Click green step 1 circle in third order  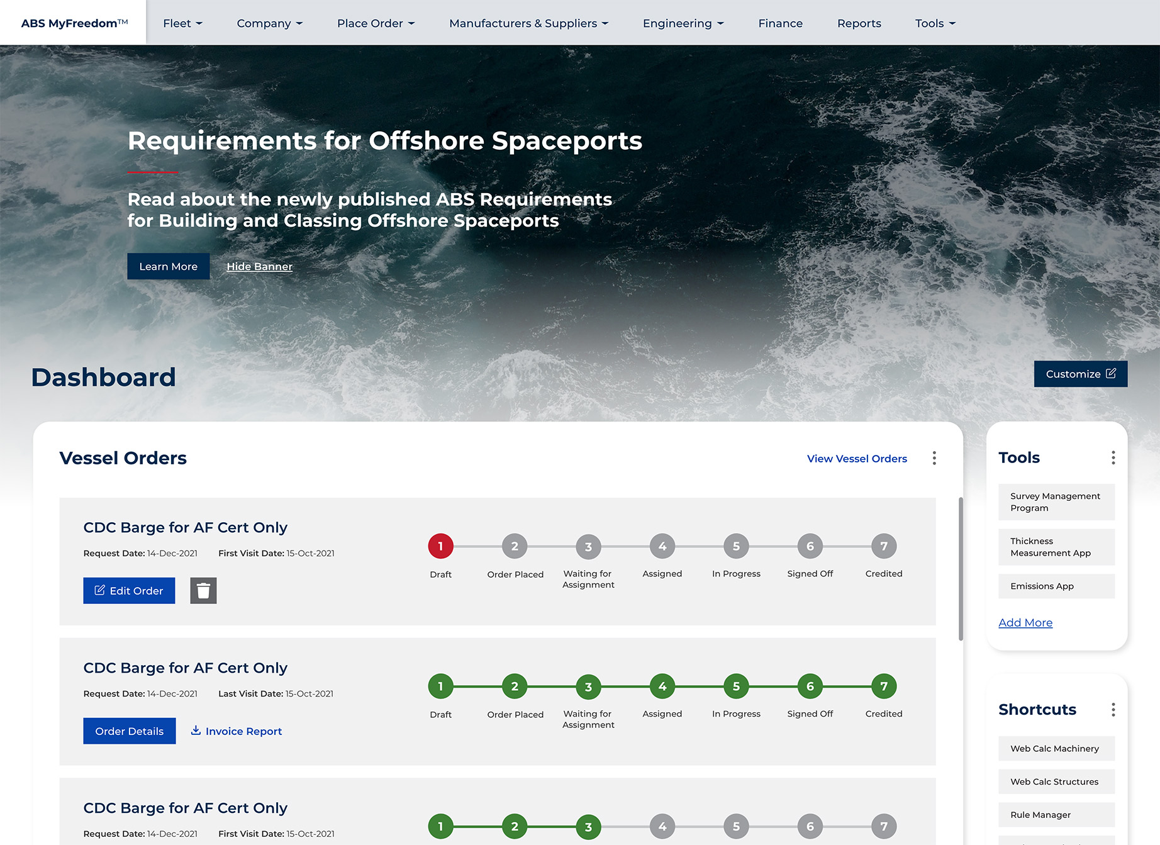click(x=440, y=827)
